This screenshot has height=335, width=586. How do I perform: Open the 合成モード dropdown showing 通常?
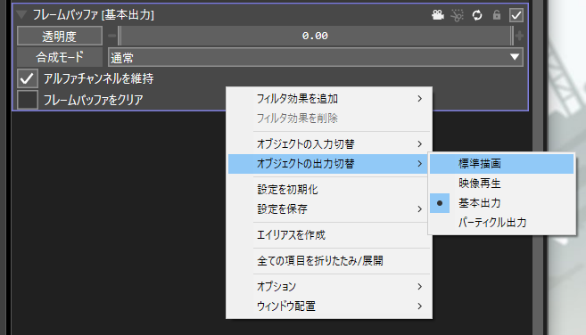tap(316, 57)
